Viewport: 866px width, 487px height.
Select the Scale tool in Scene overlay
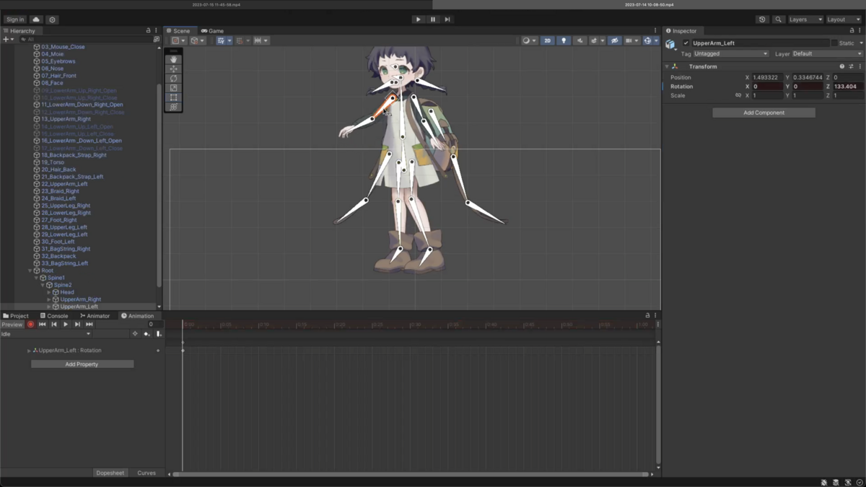point(173,88)
